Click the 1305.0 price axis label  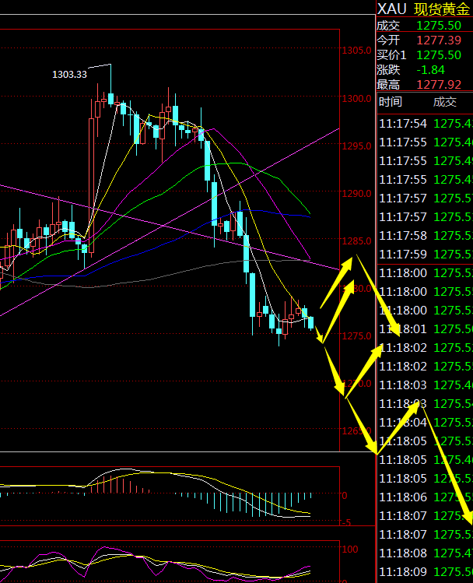(x=357, y=50)
